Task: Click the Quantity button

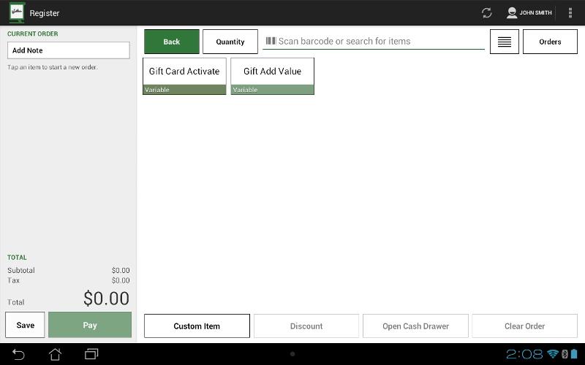Action: click(230, 42)
